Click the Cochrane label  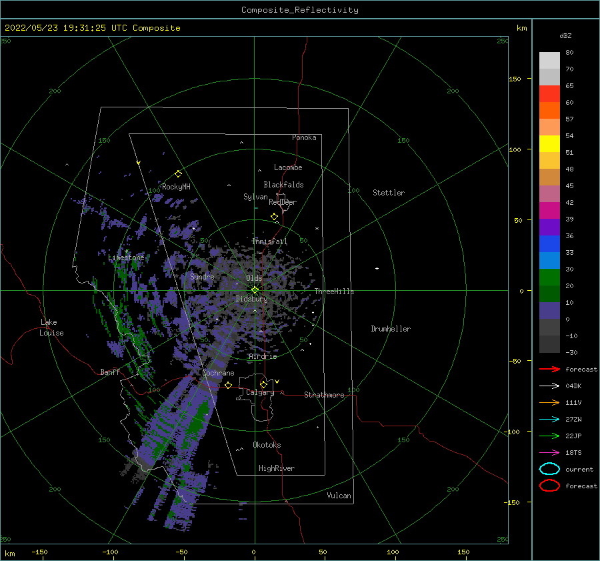click(x=218, y=373)
